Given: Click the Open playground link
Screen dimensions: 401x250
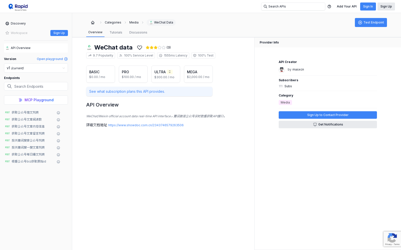Looking at the screenshot, I should click(x=52, y=59).
